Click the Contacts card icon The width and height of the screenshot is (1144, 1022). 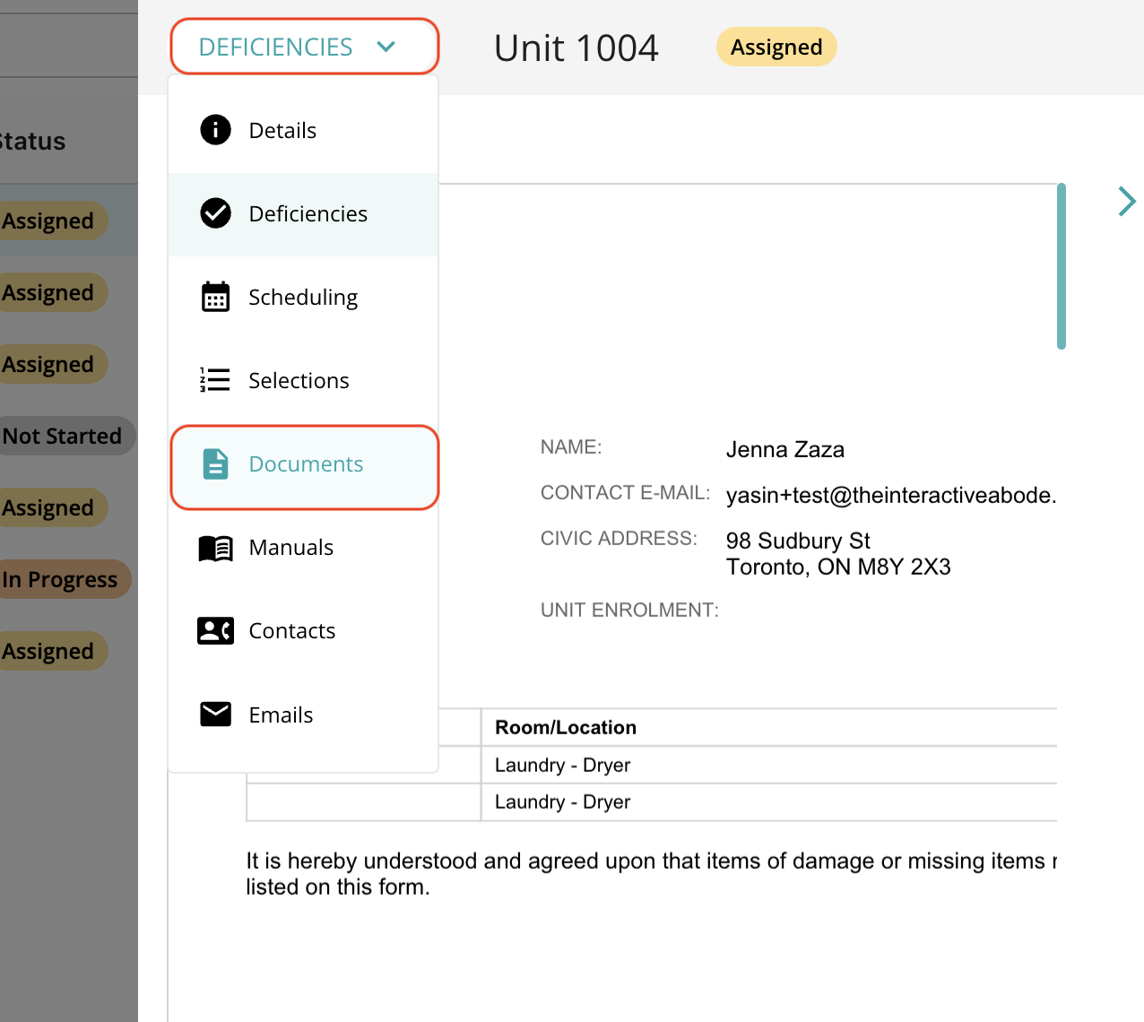click(215, 630)
